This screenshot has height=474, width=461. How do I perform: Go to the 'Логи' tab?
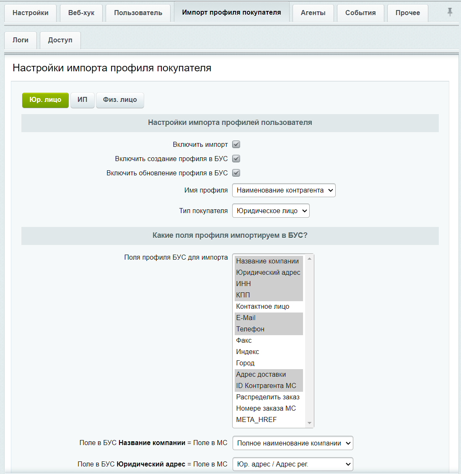point(21,40)
